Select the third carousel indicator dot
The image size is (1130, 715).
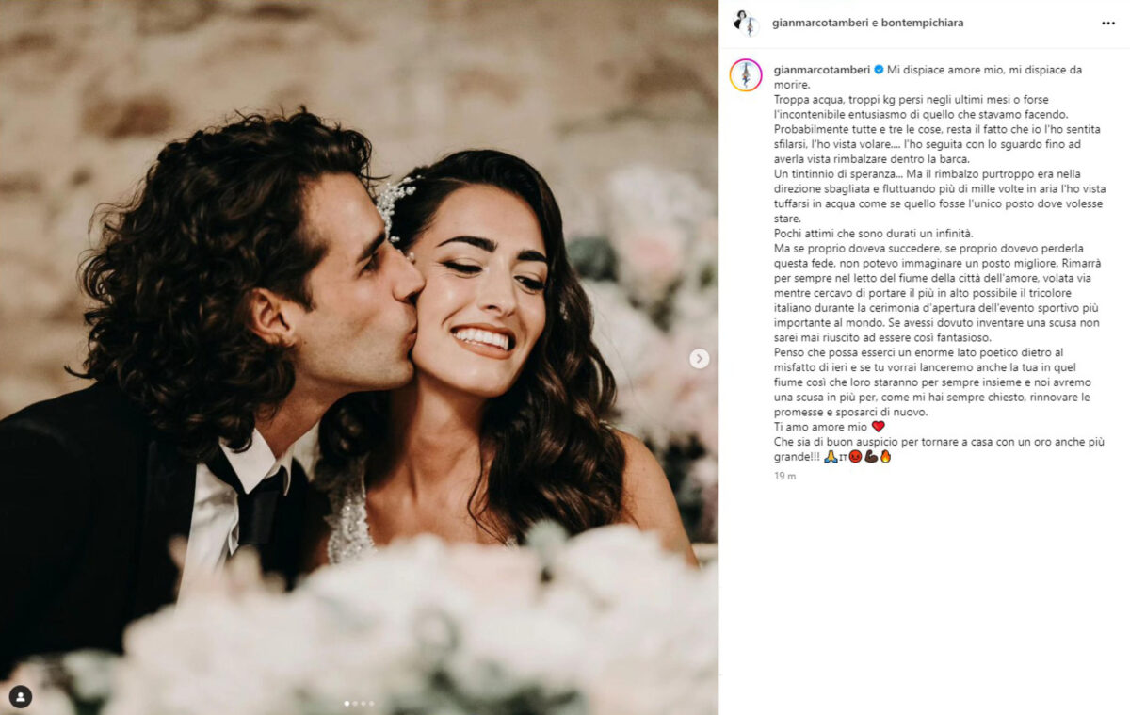tap(363, 703)
